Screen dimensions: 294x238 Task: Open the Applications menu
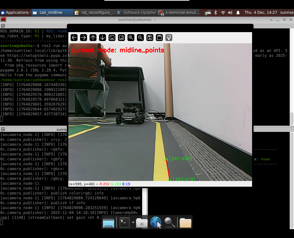click(x=15, y=13)
